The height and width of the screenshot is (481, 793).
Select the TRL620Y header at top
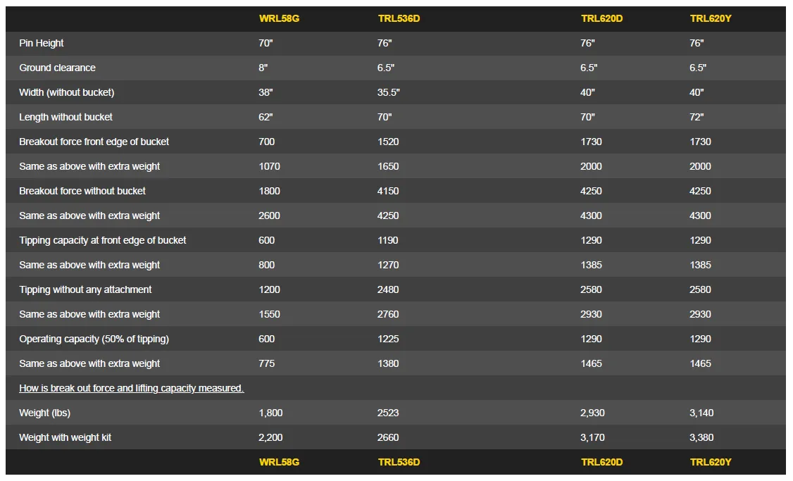click(x=711, y=19)
